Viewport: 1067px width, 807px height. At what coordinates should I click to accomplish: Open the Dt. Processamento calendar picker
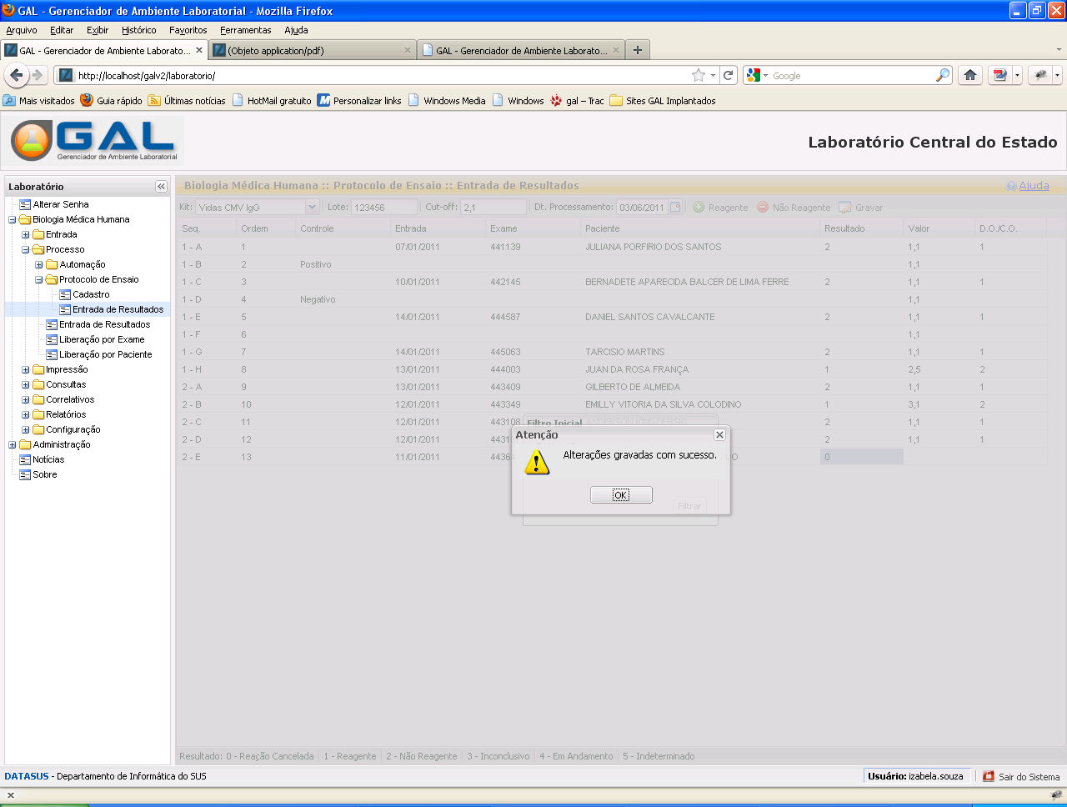(675, 207)
